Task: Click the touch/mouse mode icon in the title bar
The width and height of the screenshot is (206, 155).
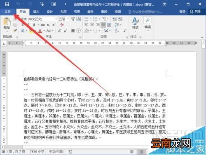Action: 42,4
